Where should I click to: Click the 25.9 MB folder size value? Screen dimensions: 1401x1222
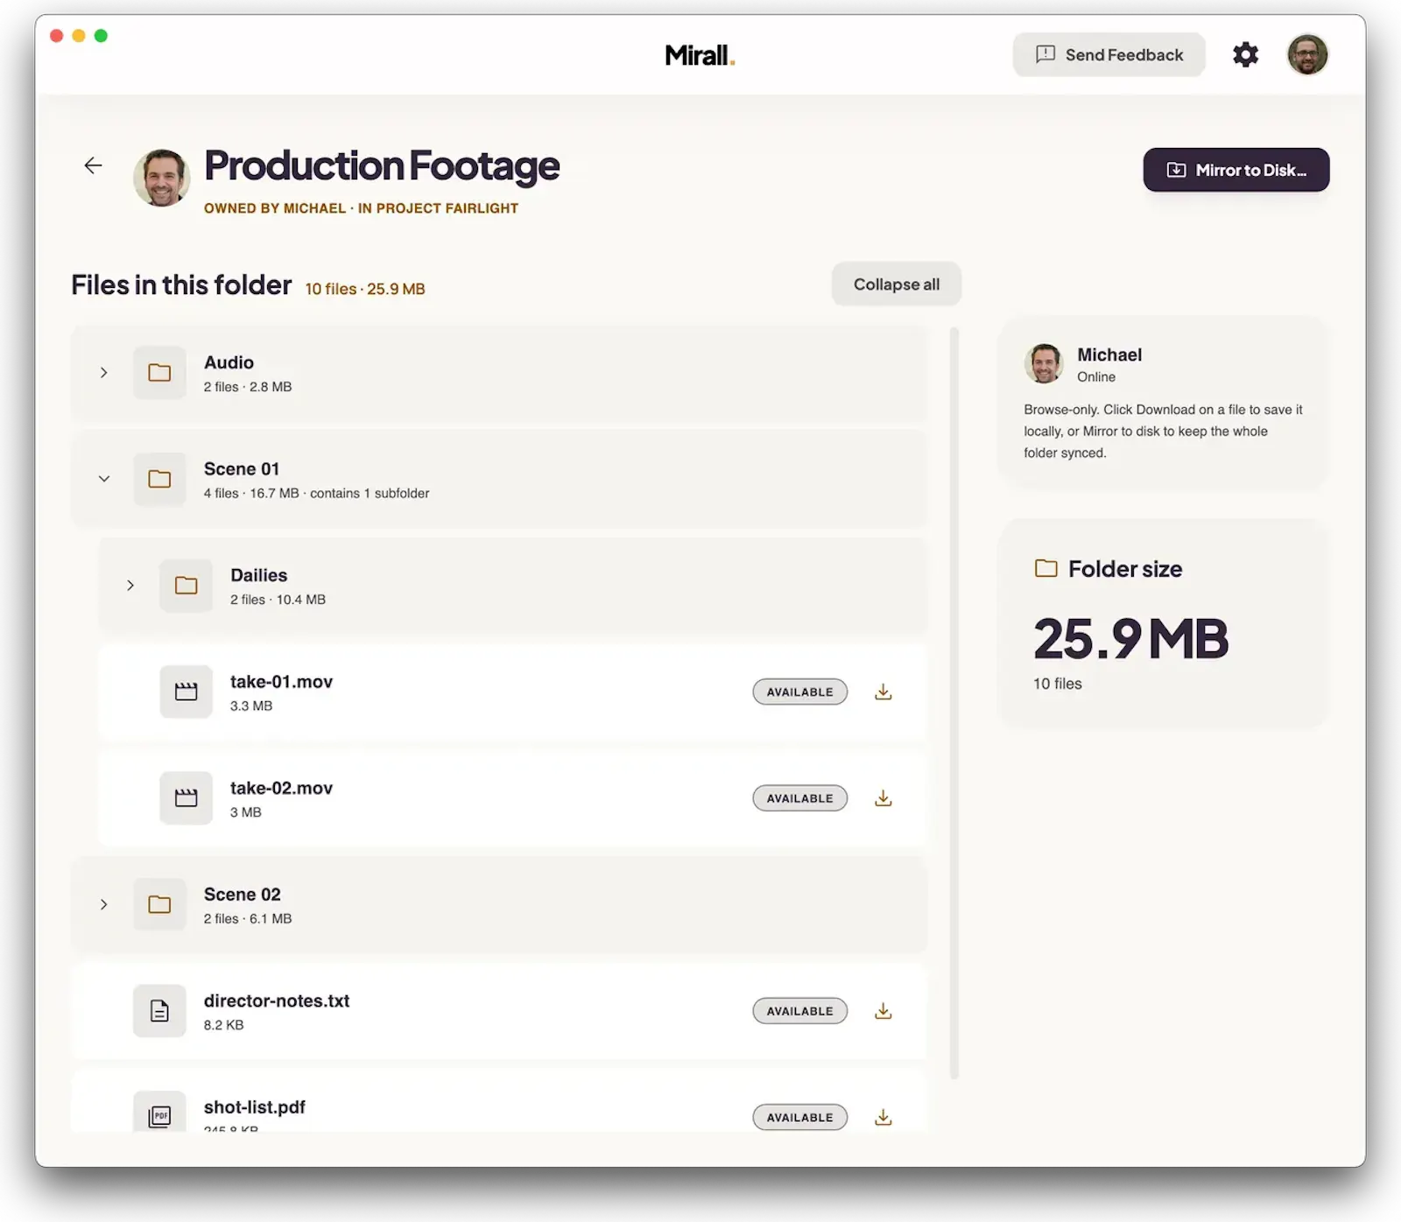[1130, 639]
